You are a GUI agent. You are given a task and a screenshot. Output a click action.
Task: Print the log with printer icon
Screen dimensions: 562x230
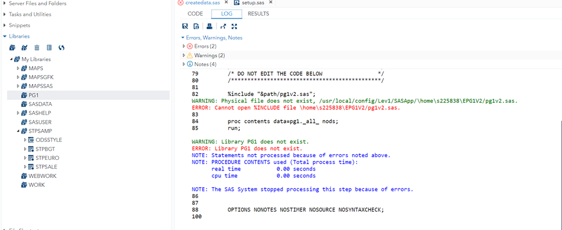(x=210, y=26)
